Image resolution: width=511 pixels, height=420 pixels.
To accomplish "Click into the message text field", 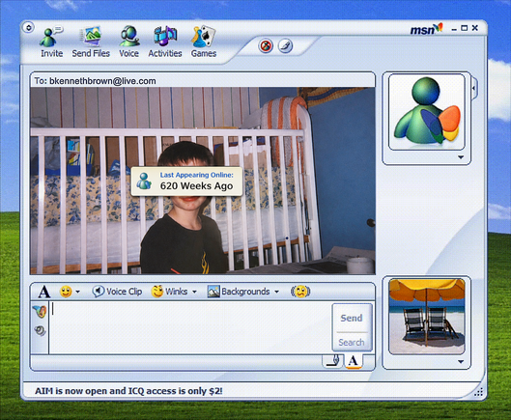I will [190, 327].
